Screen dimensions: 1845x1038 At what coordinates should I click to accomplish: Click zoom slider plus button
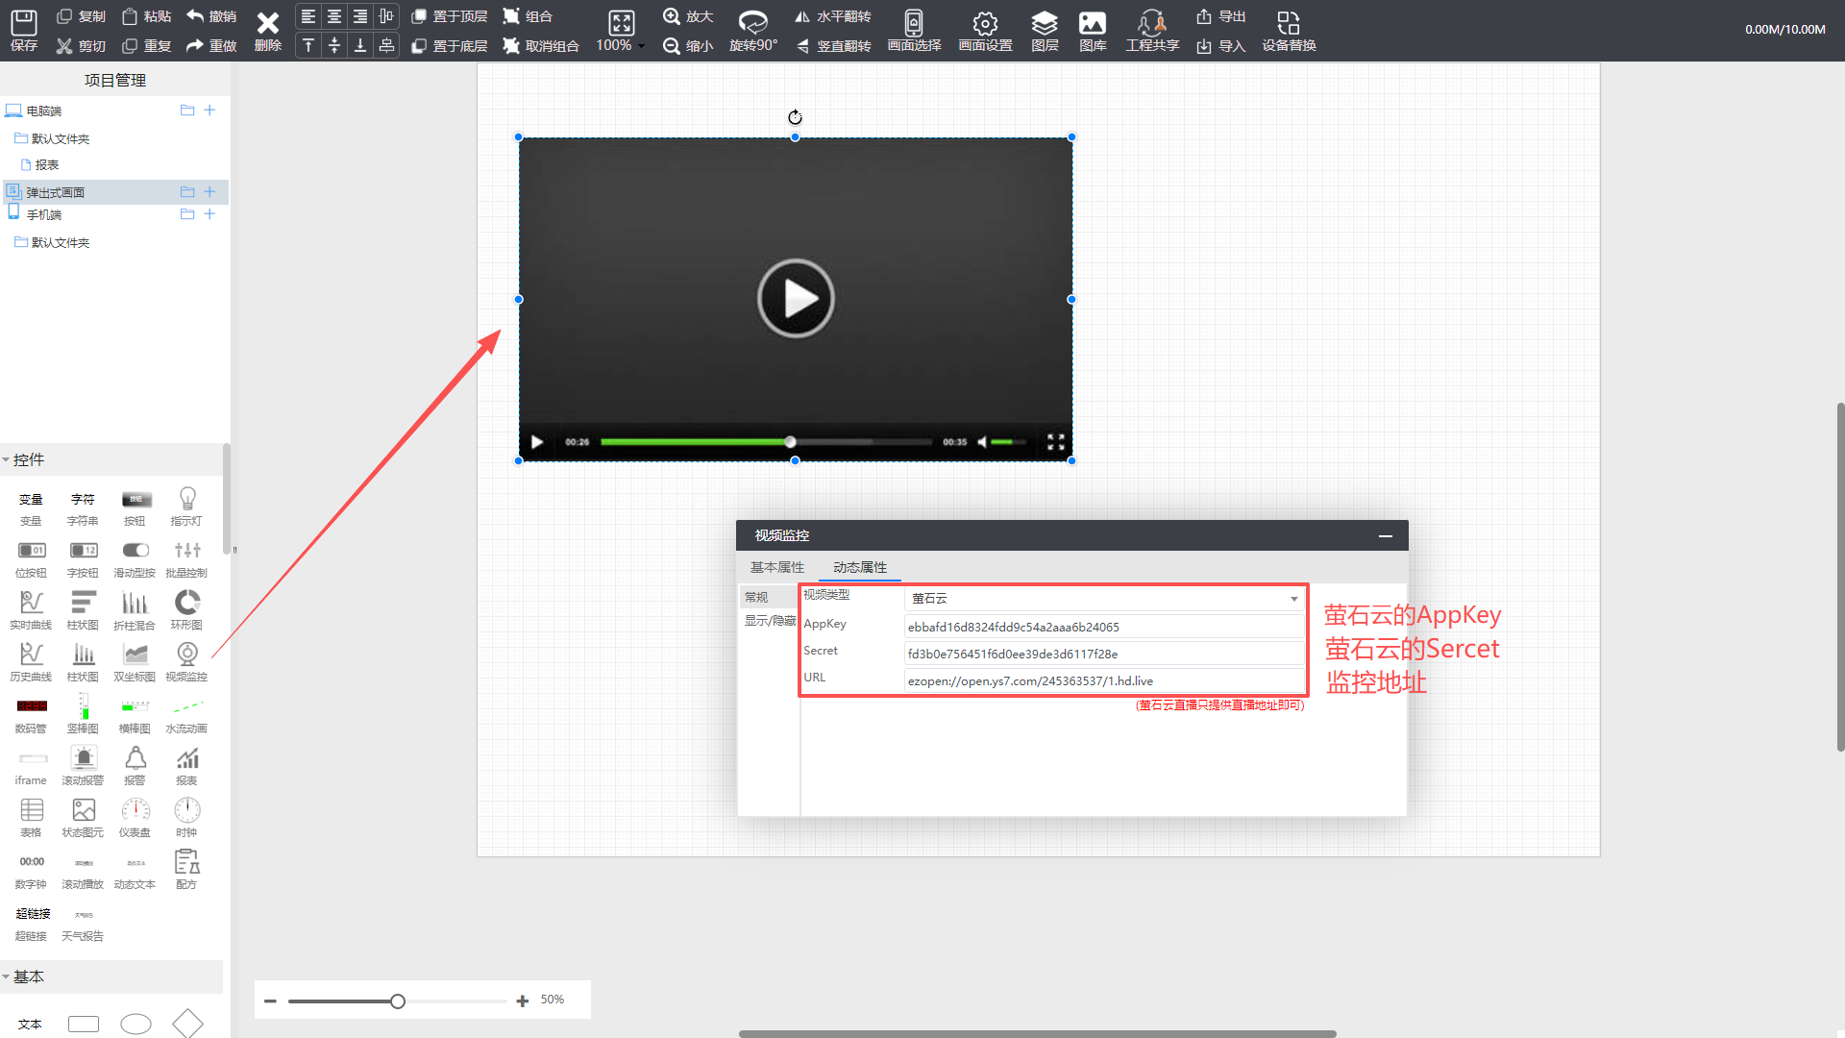(x=522, y=1001)
